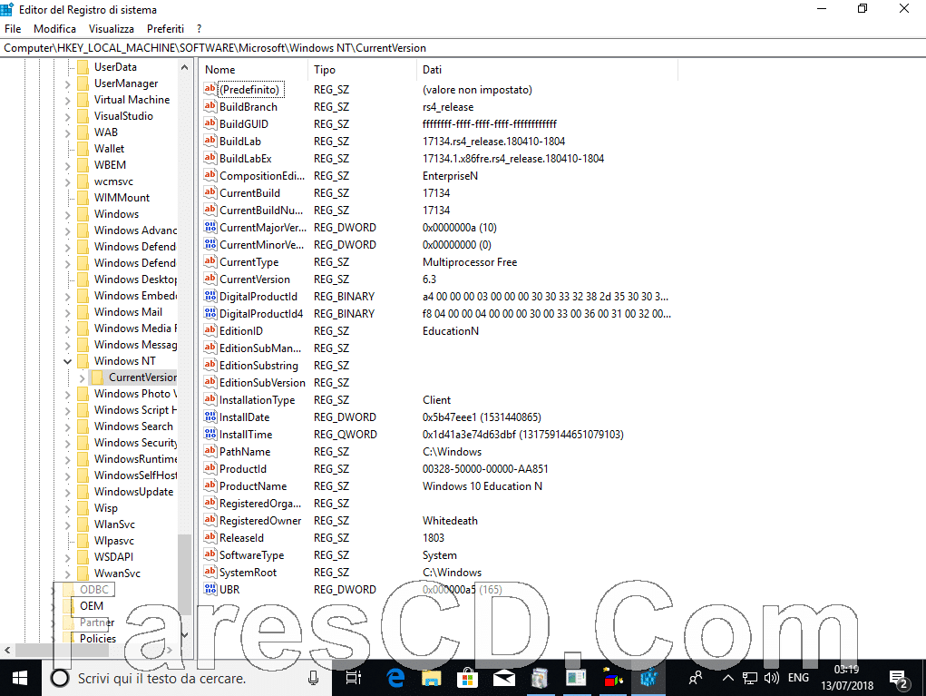The height and width of the screenshot is (696, 926).
Task: Click the Cortana microphone icon
Action: click(314, 678)
